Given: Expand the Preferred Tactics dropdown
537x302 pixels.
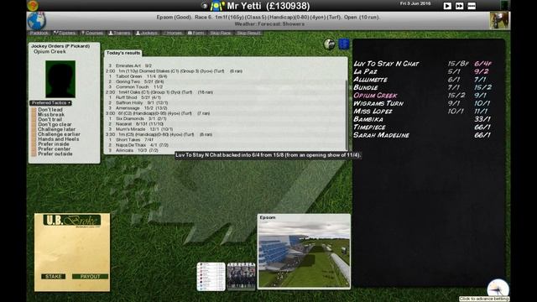Looking at the screenshot, I should [50, 102].
